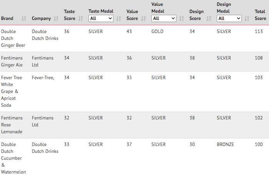Select the Fentimans Ginger Ale brand cell
Viewport: 269px width, 177px height.
(12, 61)
